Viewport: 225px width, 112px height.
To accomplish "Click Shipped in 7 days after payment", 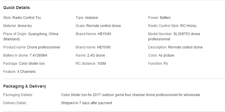I will tap(86, 103).
